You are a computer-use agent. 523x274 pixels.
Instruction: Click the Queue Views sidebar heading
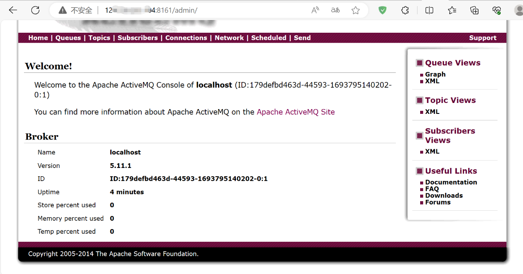[x=453, y=63]
